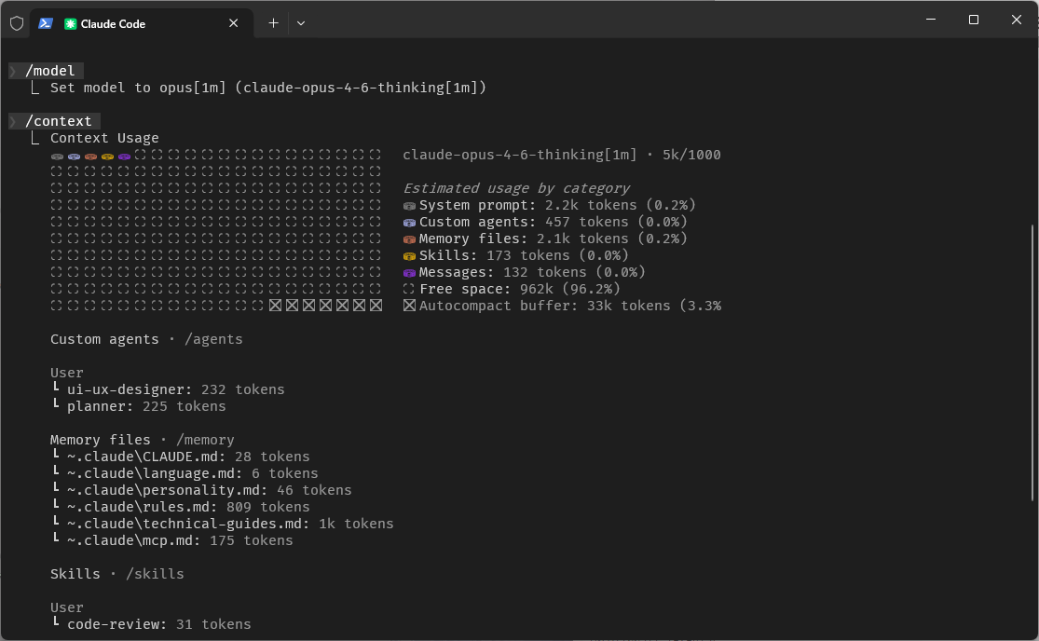This screenshot has width=1039, height=641.
Task: Click the 'code-review: 31 tokens' row
Action: (151, 624)
